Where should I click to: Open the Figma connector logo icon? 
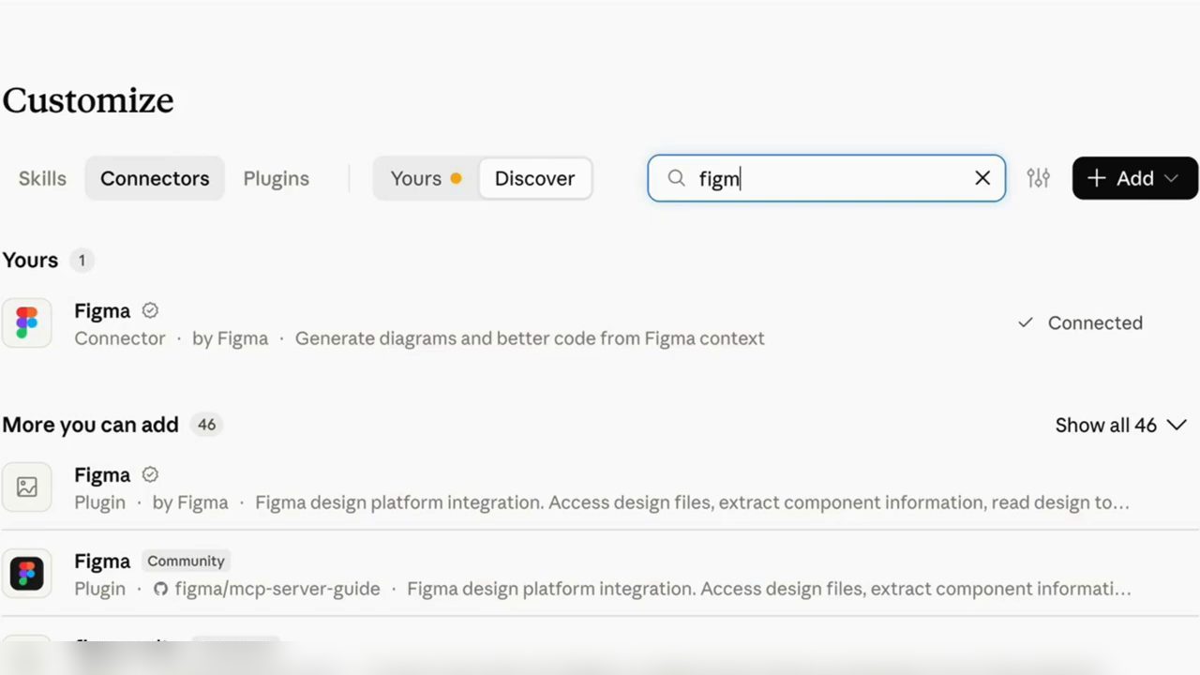pos(26,323)
